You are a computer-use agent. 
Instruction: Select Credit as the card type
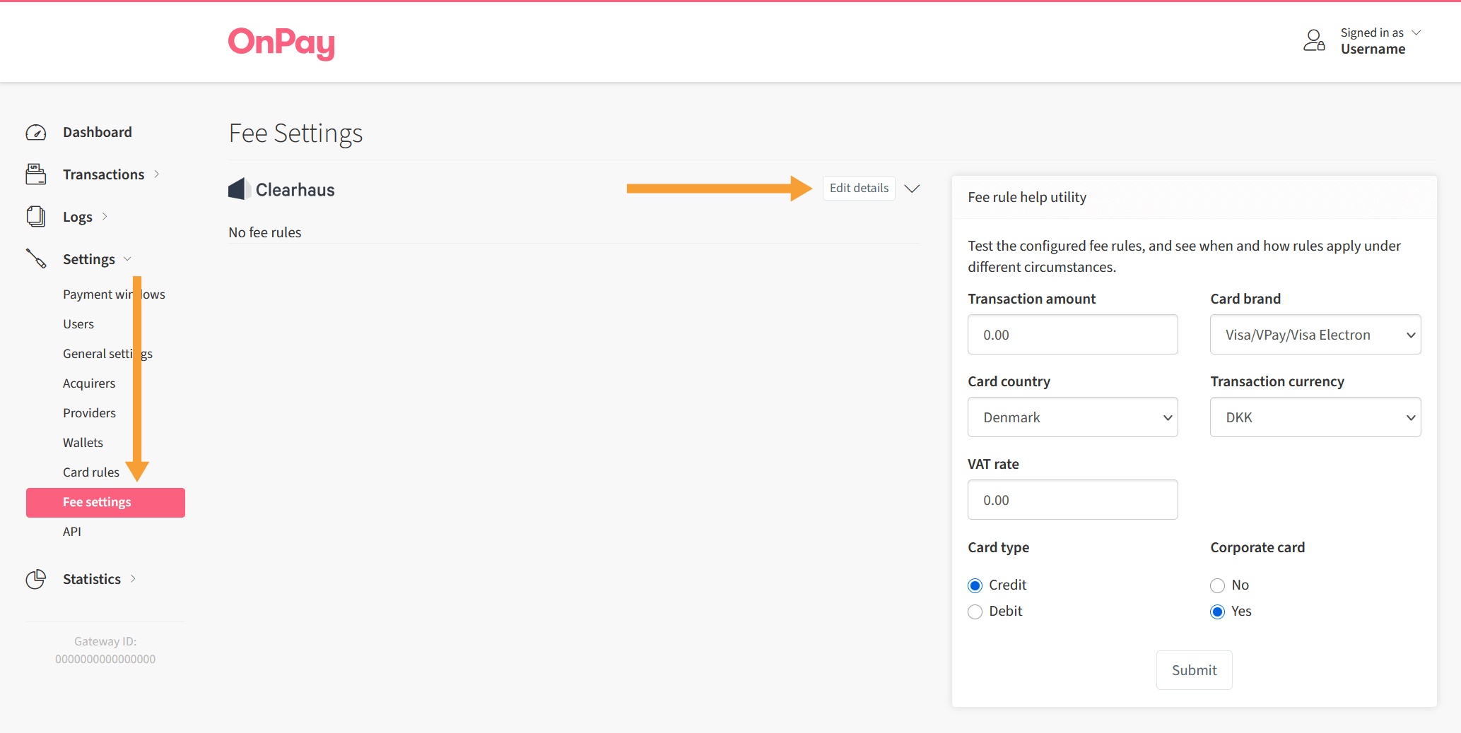click(975, 585)
